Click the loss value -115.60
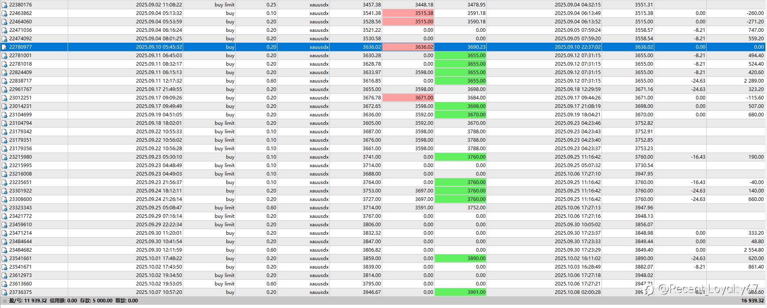Screen dimensions: 767x308 pos(755,98)
